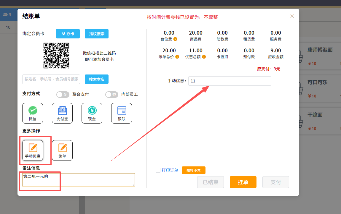The image size is (341, 214).
Task: Toggle the internal staff (内部员工) switch
Action: coord(112,95)
